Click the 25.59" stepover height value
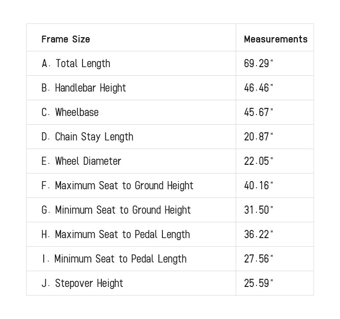Image resolution: width=340 pixels, height=319 pixels. [259, 283]
